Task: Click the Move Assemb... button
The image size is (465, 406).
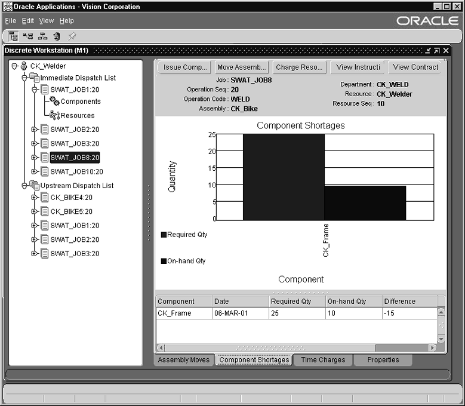Action: [241, 67]
